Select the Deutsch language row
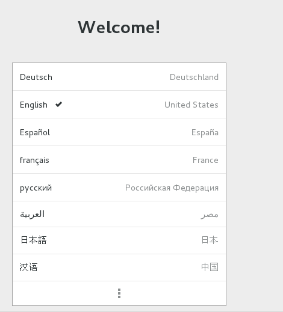The width and height of the screenshot is (283, 312). coord(119,77)
